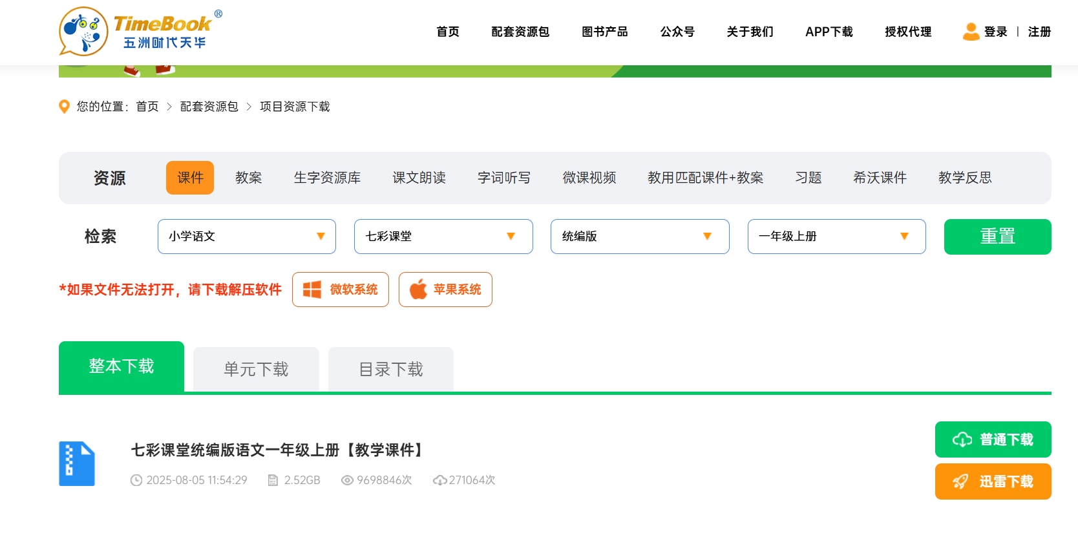Click the red notice *如果文件无法打开，请下载解压软件

(x=171, y=290)
